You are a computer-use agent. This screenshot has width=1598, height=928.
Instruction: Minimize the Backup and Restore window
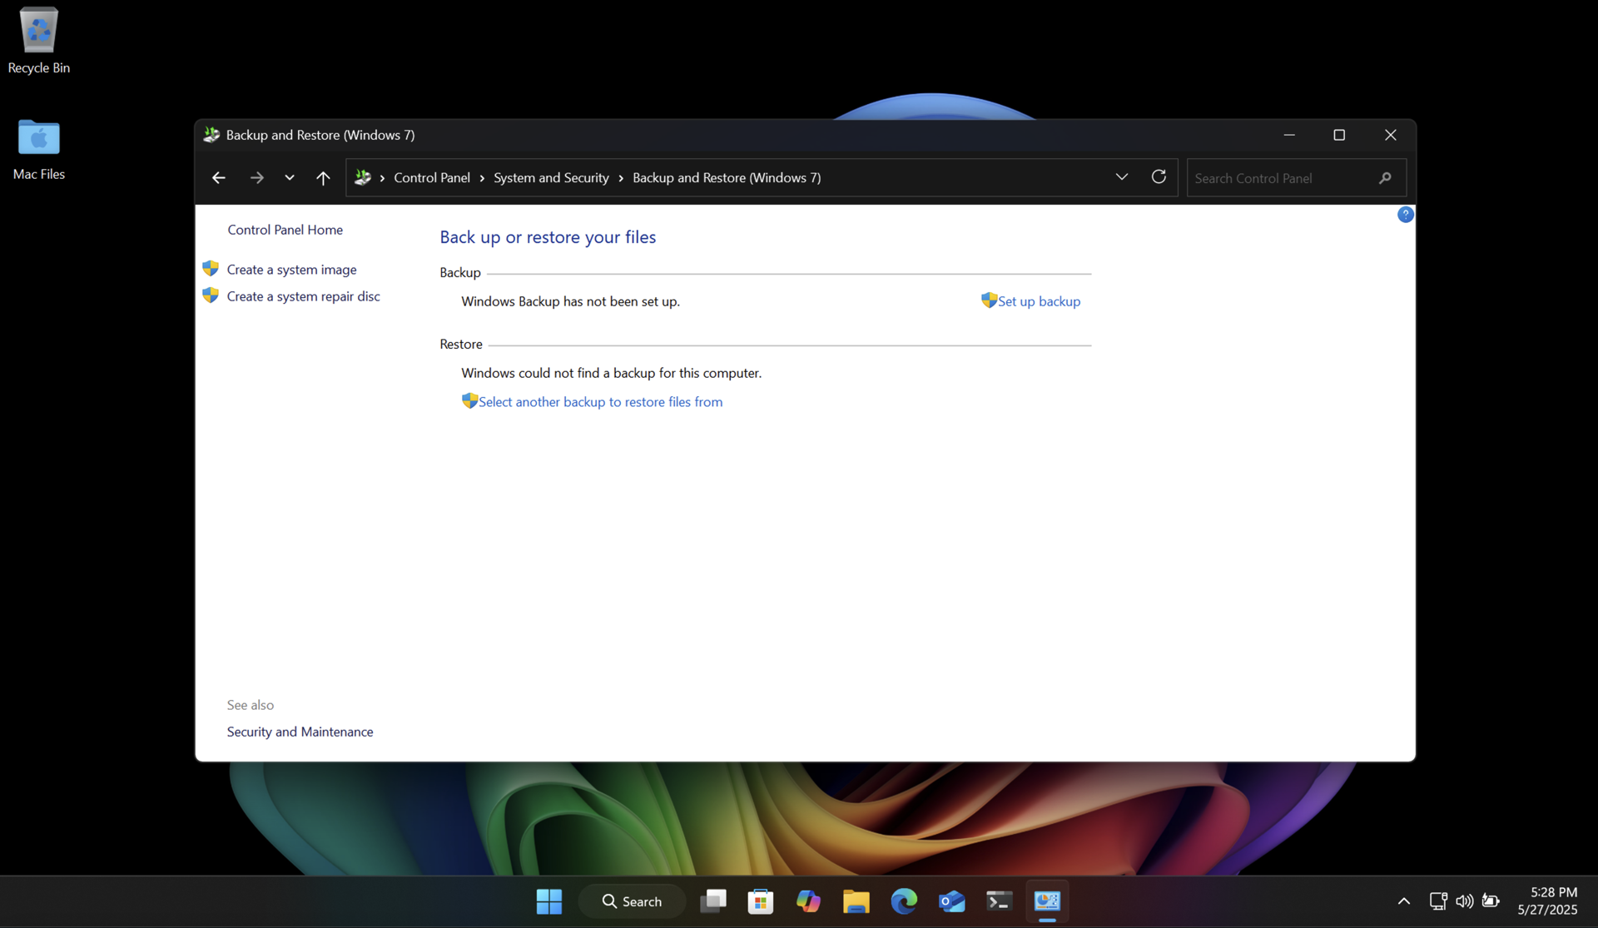click(1289, 135)
